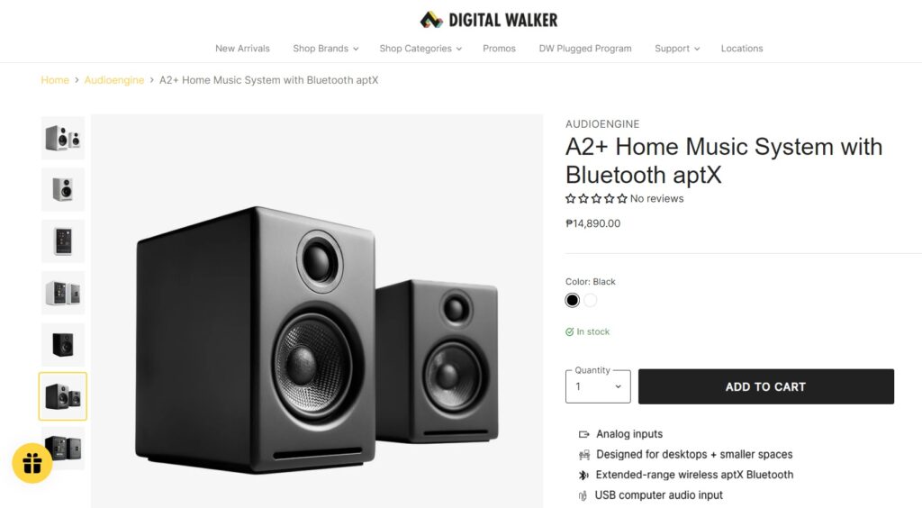Expand the Shop Brands menu
Viewport: 922px width, 508px height.
[x=326, y=49]
